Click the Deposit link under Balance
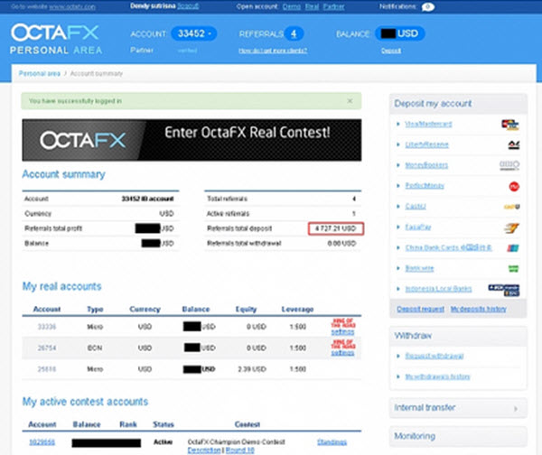Viewport: 542px width, 455px height. tap(391, 51)
